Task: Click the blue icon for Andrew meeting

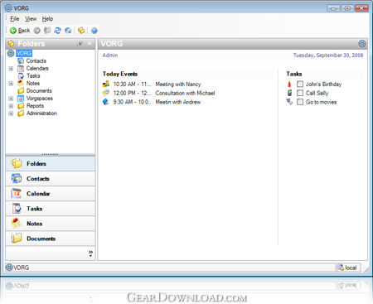Action: [x=106, y=102]
